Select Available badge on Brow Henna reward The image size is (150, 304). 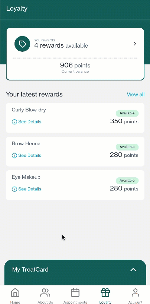[127, 147]
